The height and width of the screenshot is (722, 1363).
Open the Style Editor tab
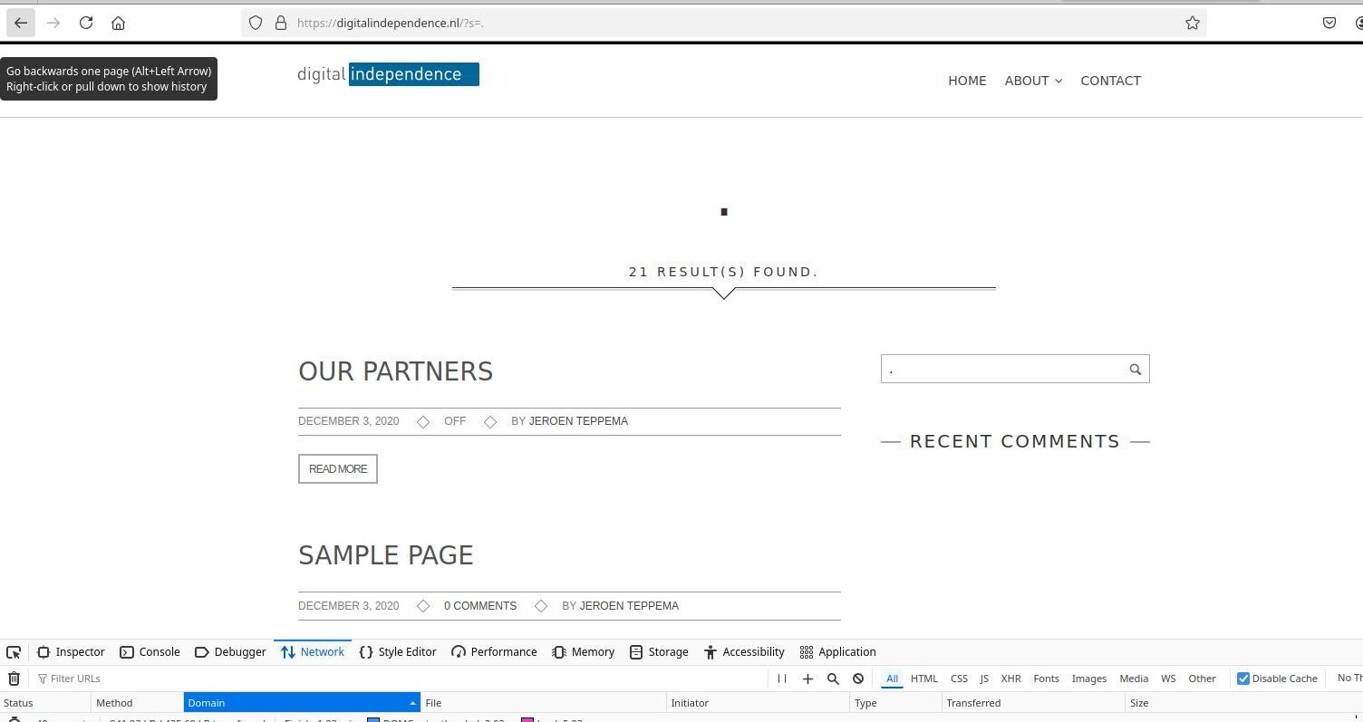tap(398, 652)
